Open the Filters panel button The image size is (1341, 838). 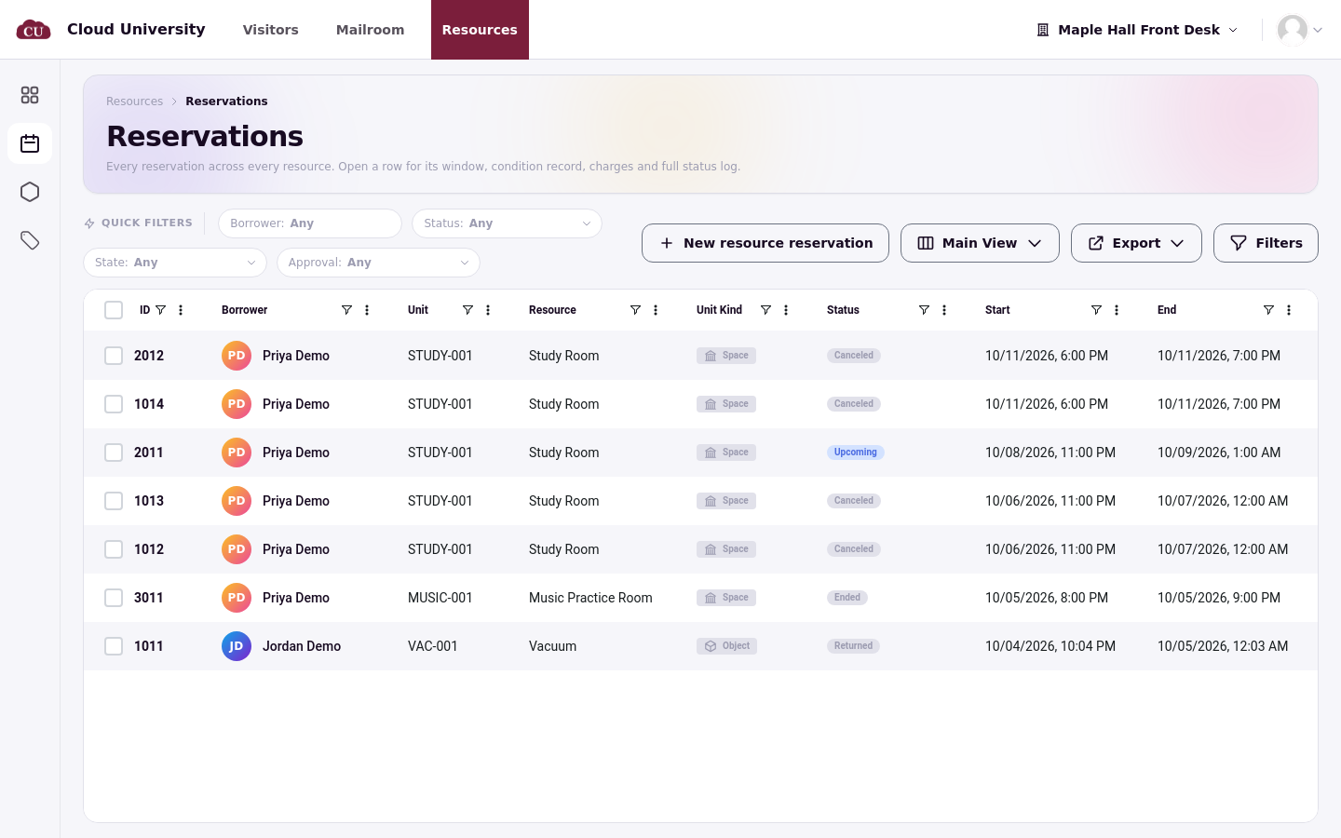click(x=1266, y=243)
